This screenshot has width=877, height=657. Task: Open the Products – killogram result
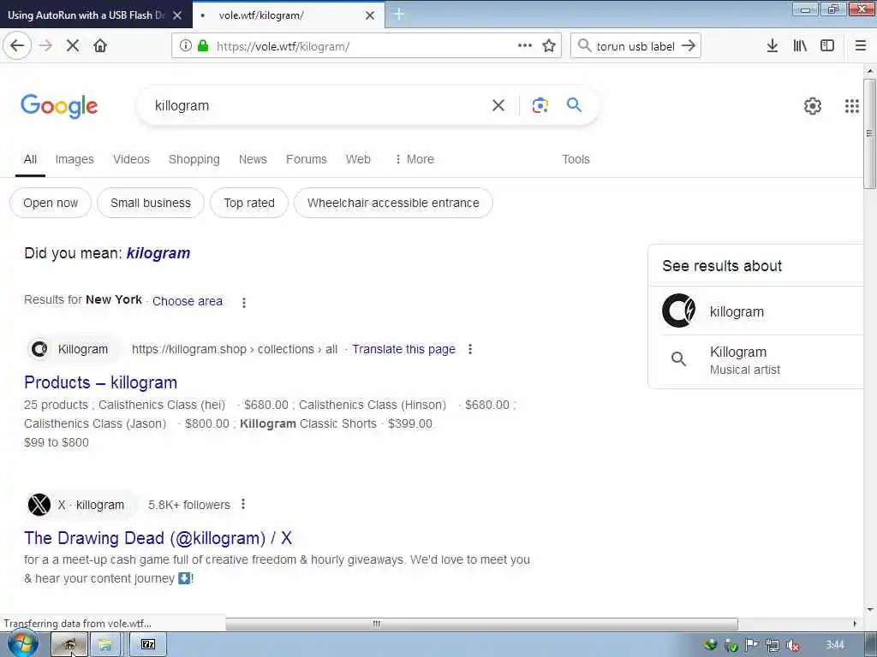(x=101, y=382)
